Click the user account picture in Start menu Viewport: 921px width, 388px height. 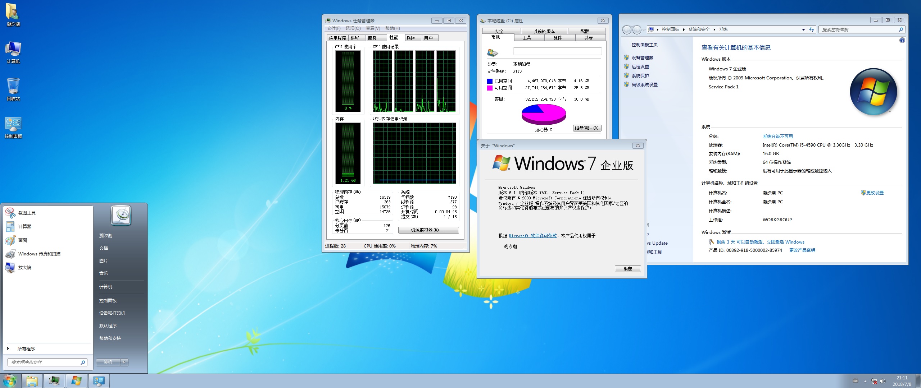[121, 215]
